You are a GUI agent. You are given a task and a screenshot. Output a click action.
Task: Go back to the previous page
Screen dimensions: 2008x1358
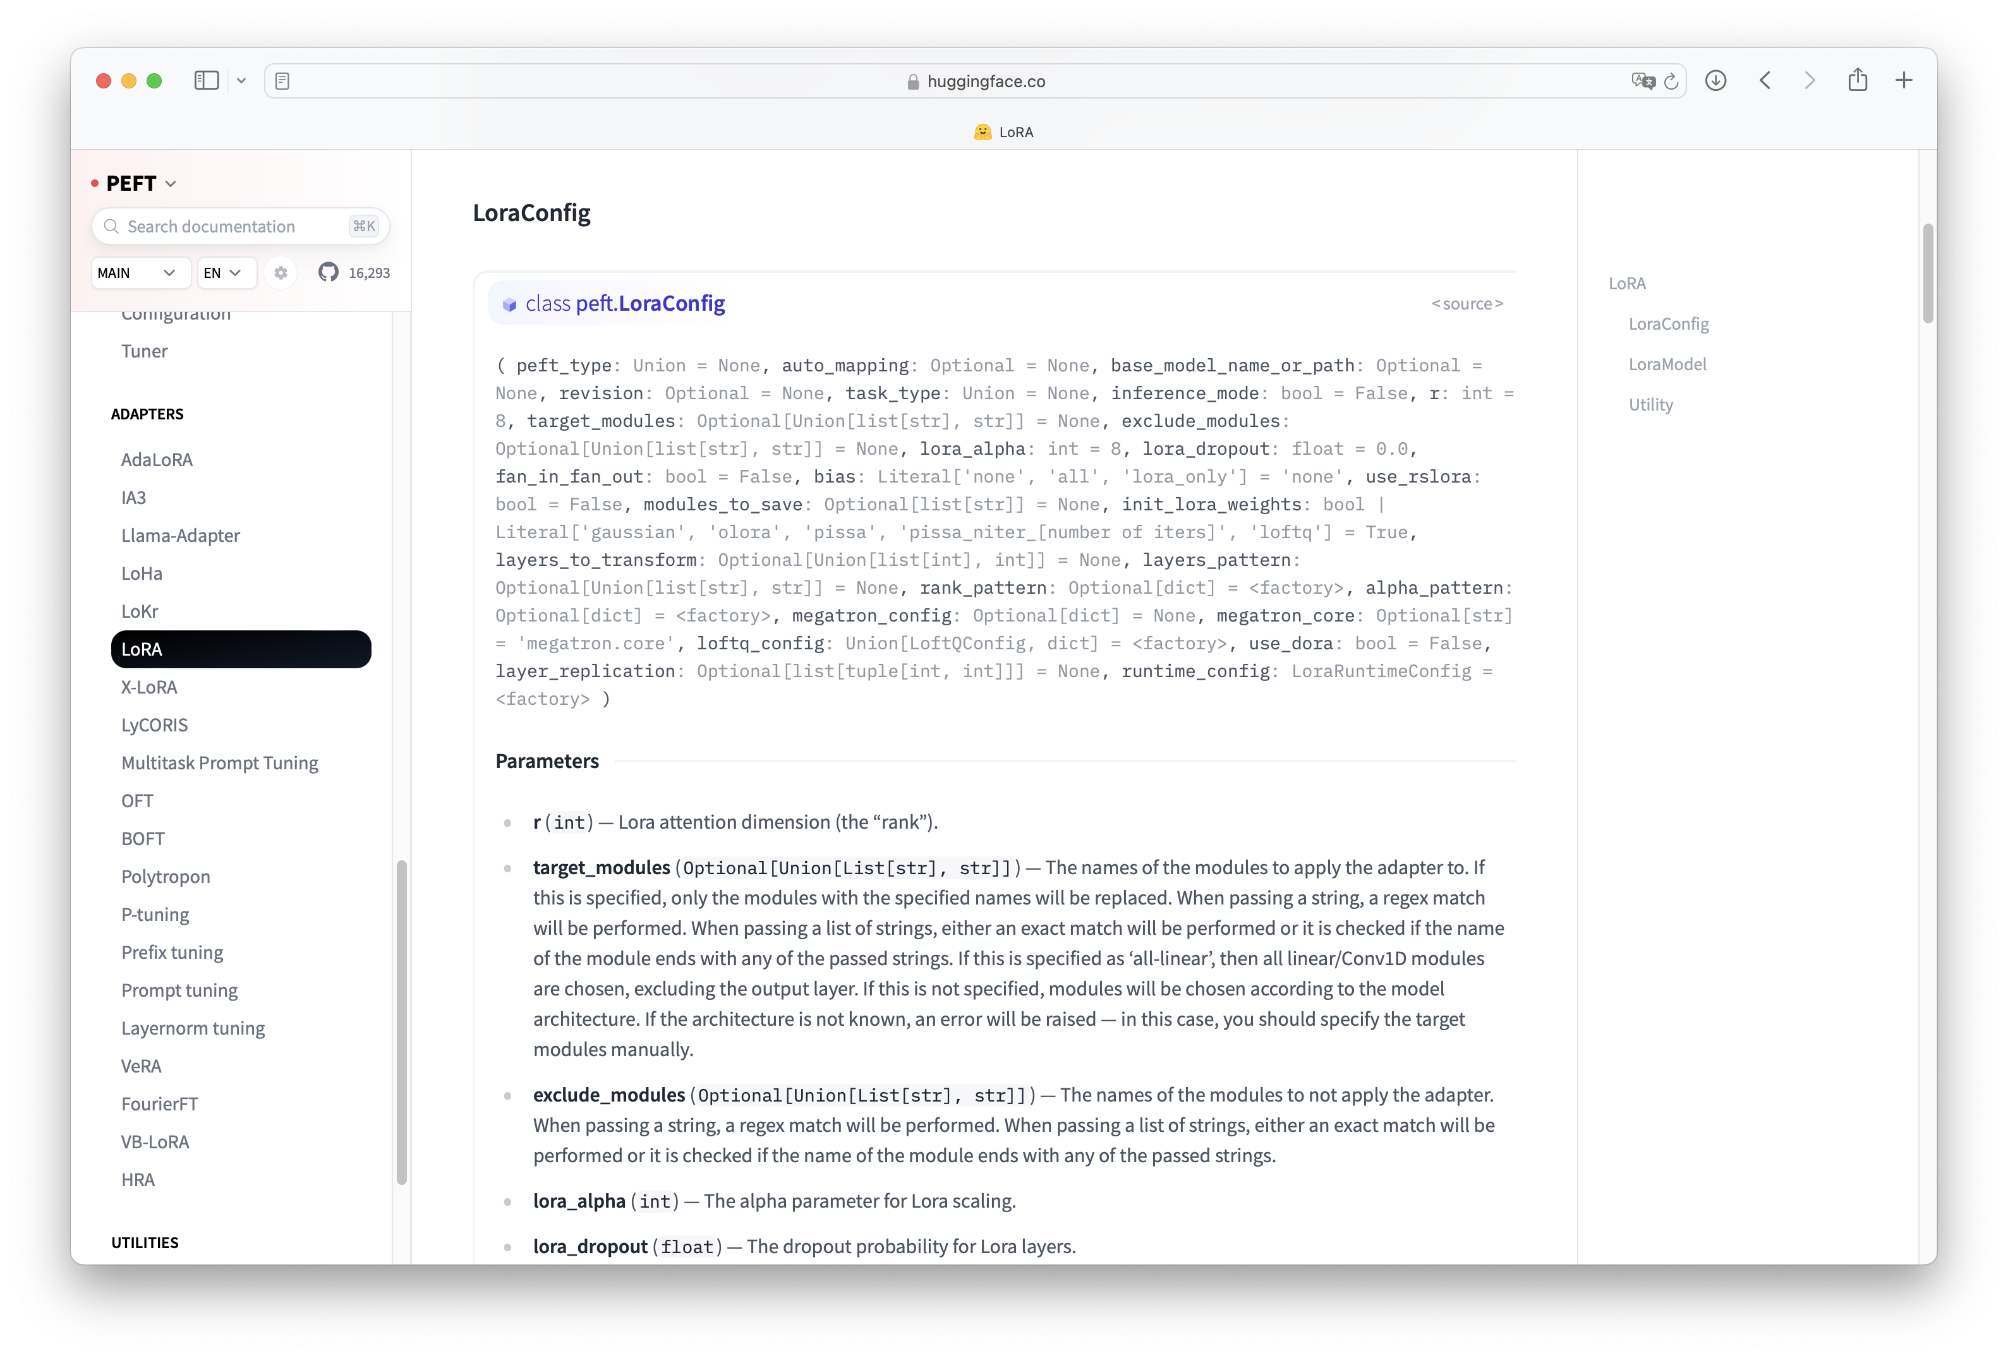click(1765, 80)
